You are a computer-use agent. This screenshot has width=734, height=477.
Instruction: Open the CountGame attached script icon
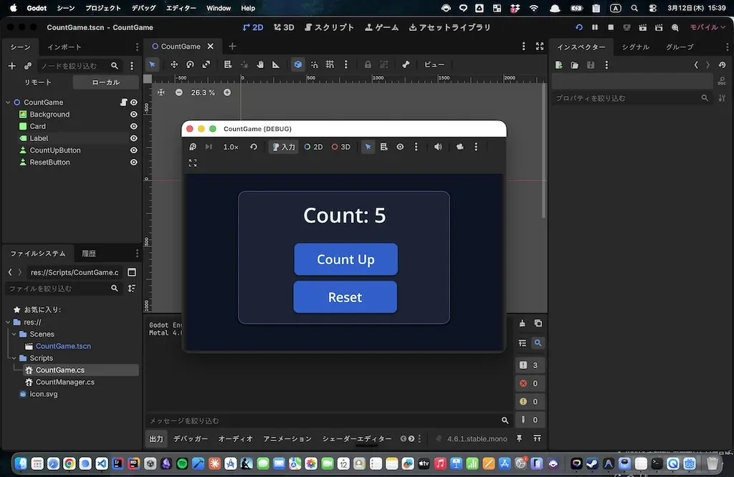pos(123,102)
